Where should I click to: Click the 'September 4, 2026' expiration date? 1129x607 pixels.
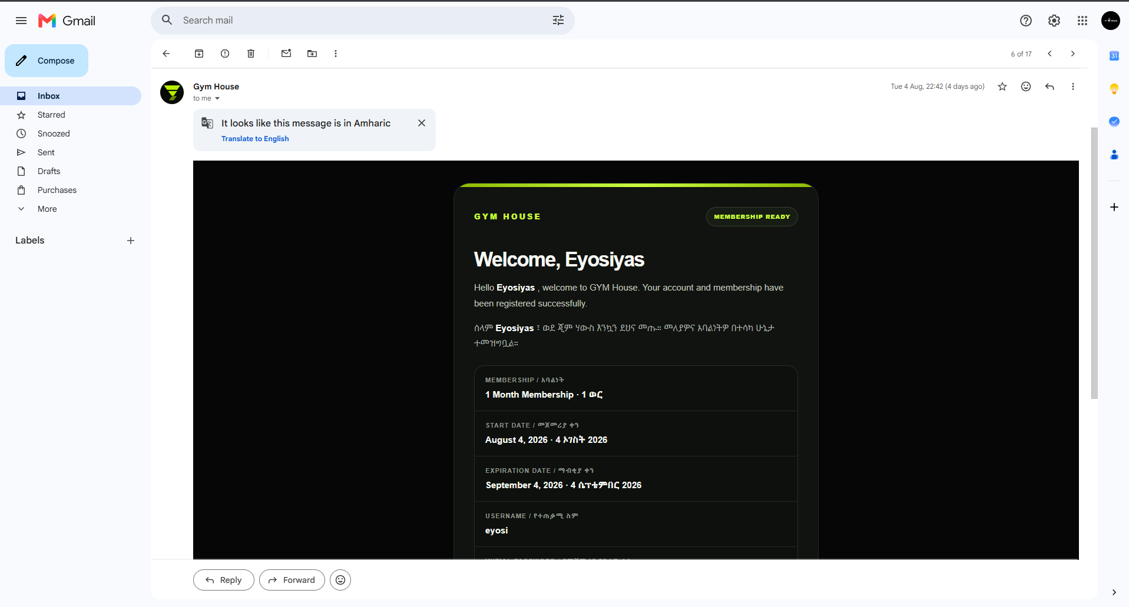pyautogui.click(x=524, y=485)
